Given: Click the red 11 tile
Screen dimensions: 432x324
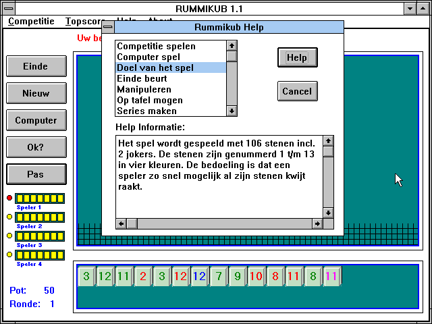Looking at the screenshot, I should [x=294, y=276].
